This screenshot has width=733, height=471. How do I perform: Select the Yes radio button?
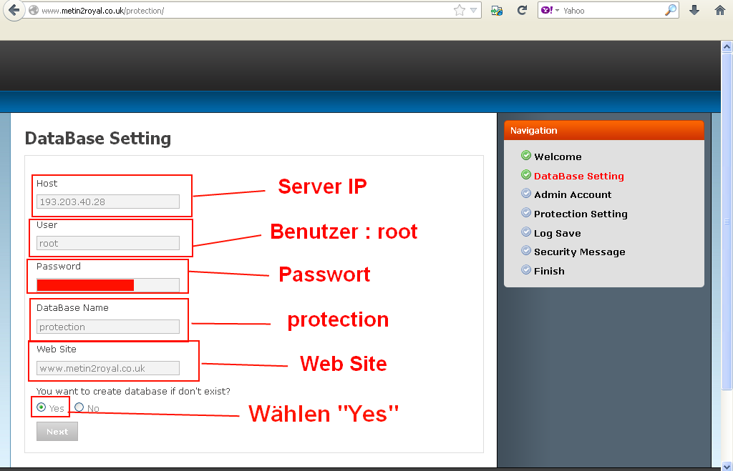(41, 407)
